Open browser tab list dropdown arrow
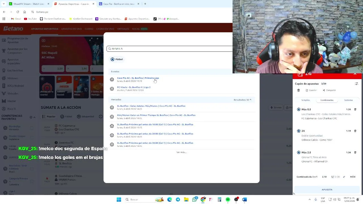Image resolution: width=363 pixels, height=204 pixels. [x=4, y=4]
